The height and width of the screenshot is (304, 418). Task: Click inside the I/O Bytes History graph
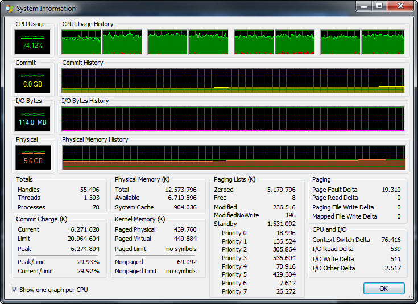[233, 118]
